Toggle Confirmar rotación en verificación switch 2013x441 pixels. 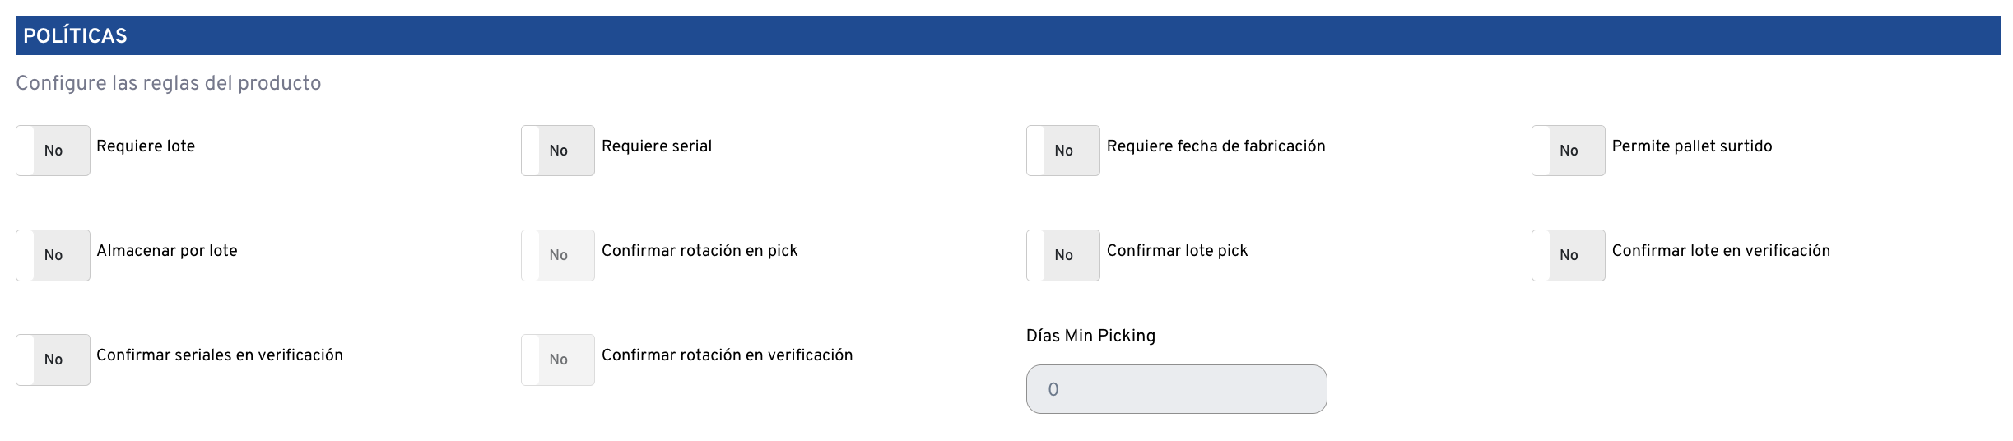tap(558, 360)
